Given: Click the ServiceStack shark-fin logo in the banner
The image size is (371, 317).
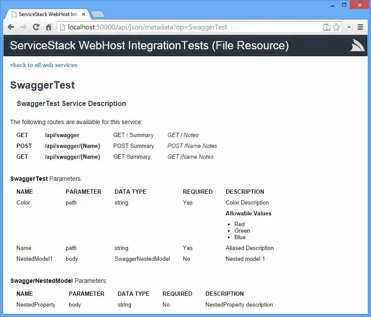Looking at the screenshot, I should [x=356, y=45].
